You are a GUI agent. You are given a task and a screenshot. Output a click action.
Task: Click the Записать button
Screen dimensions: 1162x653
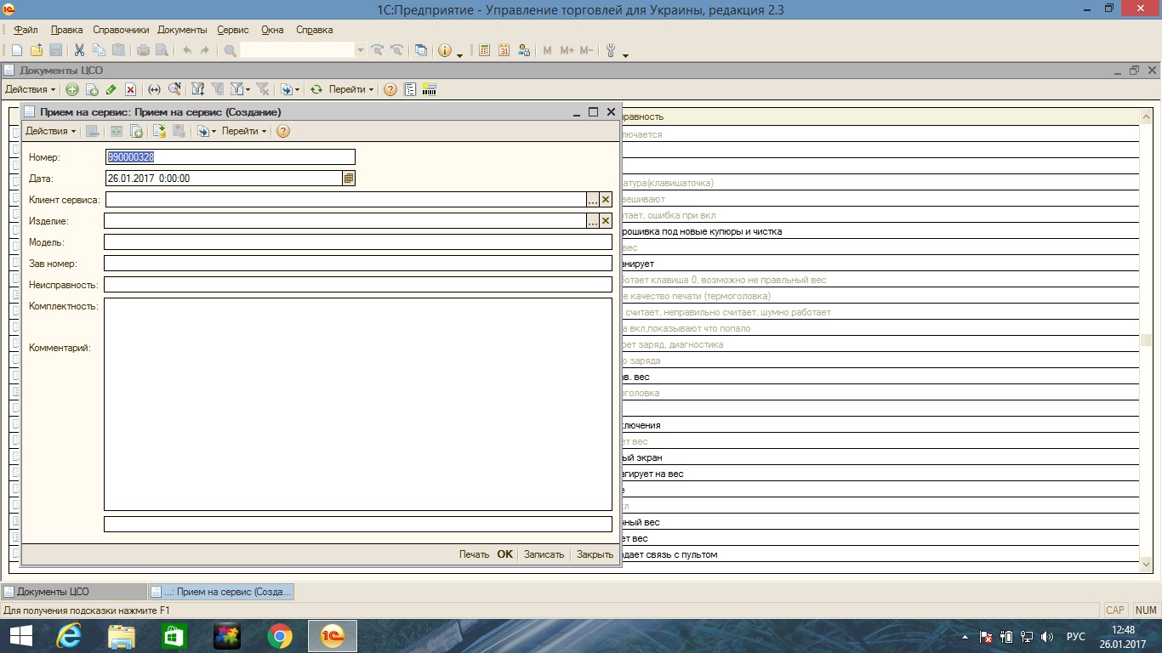(544, 554)
